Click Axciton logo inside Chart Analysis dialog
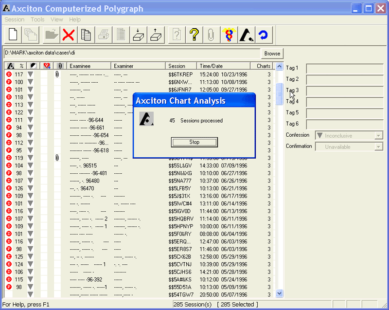 pyautogui.click(x=146, y=119)
